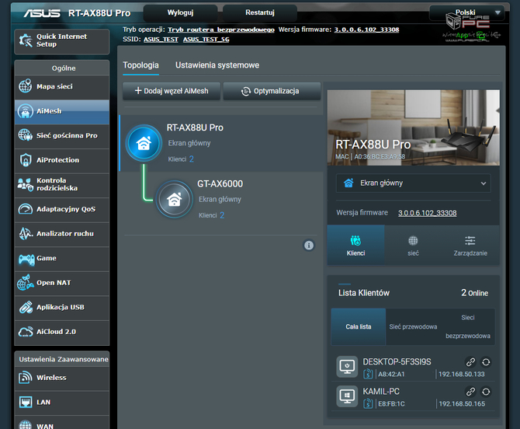Click the WAN globe icon

[25, 425]
